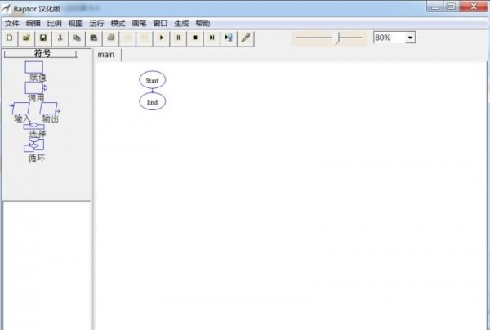Screen dimensions: 490x330
Task: Click the pen tool icon in toolbar
Action: click(x=246, y=38)
